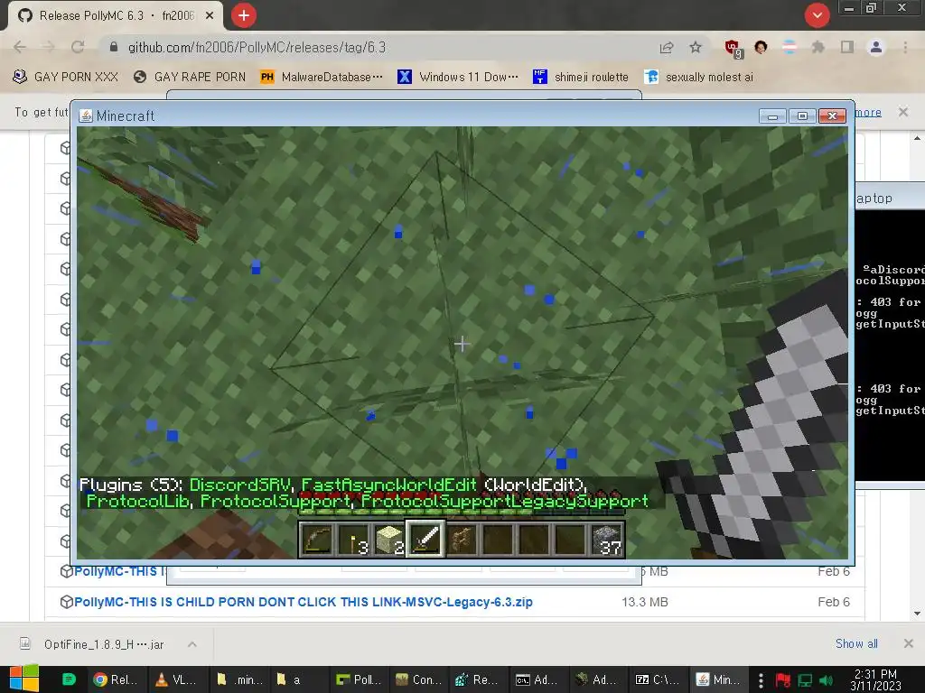Dismiss the info bar with its X
The width and height of the screenshot is (925, 693).
pyautogui.click(x=903, y=111)
